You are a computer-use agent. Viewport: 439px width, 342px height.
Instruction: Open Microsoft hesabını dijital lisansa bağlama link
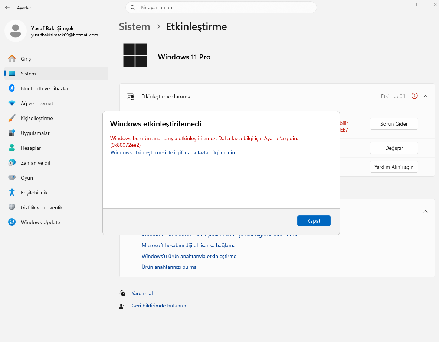coord(189,245)
